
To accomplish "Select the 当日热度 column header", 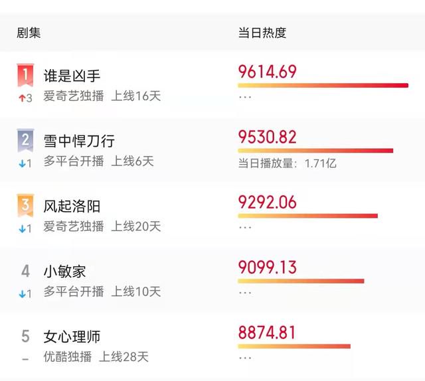I will (262, 33).
